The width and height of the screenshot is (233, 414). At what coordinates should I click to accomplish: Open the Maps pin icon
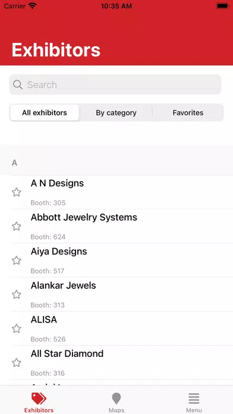pyautogui.click(x=116, y=399)
